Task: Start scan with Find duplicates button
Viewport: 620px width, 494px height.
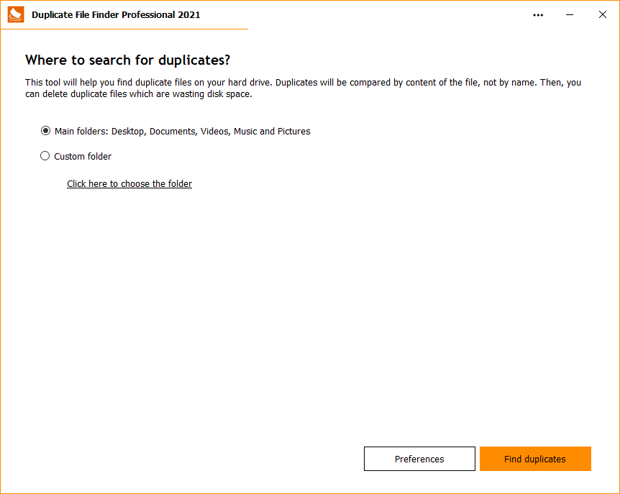Action: [x=535, y=459]
